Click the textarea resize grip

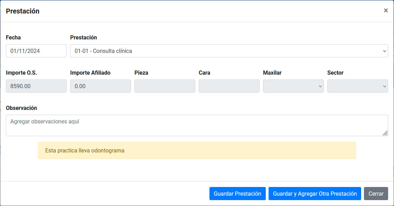coord(385,133)
